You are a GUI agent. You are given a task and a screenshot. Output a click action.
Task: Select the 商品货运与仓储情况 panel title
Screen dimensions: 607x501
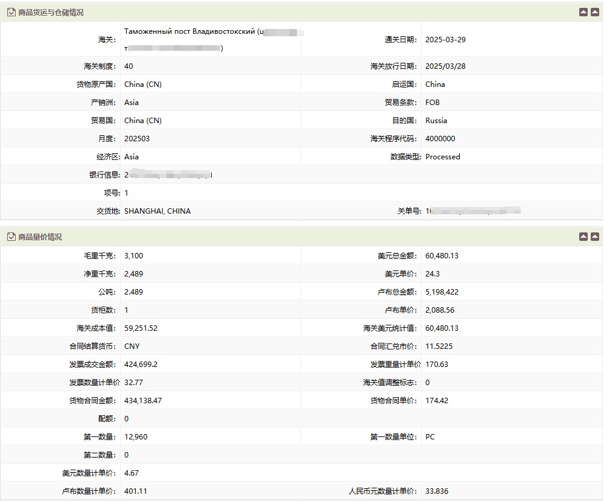[51, 12]
